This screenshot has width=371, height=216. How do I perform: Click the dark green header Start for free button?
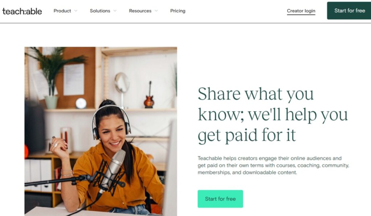(349, 10)
